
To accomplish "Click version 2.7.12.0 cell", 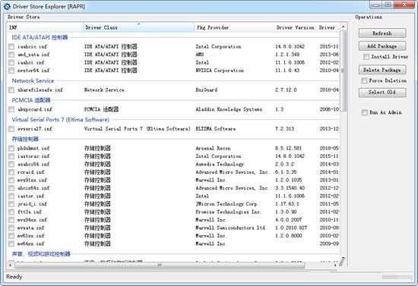I will (x=286, y=90).
